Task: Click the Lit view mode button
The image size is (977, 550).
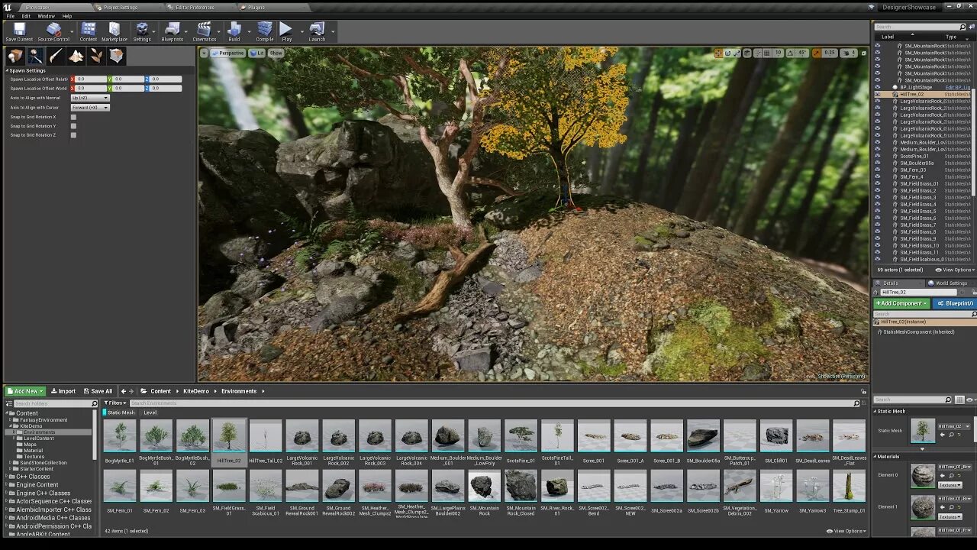Action: 257,53
